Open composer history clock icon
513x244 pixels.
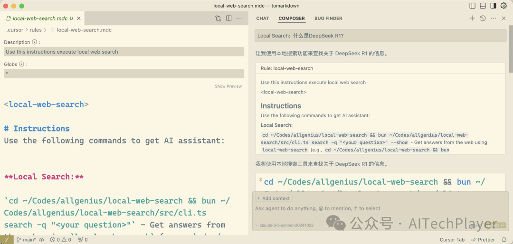pos(483,19)
